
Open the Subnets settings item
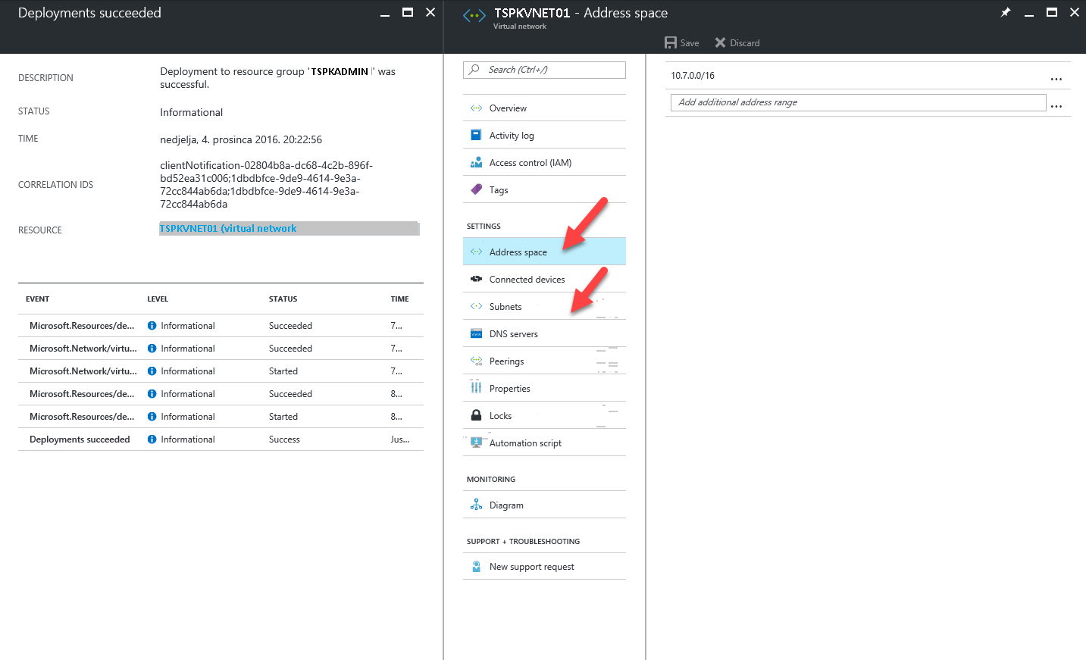click(544, 306)
